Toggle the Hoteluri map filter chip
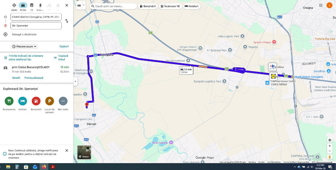Screen dimensions: 336x170 coord(191,6)
